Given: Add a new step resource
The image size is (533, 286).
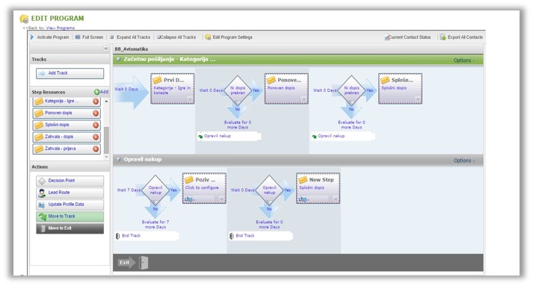Looking at the screenshot, I should pyautogui.click(x=102, y=92).
